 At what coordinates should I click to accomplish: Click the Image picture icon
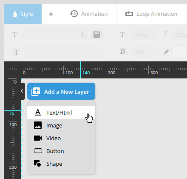(x=38, y=125)
